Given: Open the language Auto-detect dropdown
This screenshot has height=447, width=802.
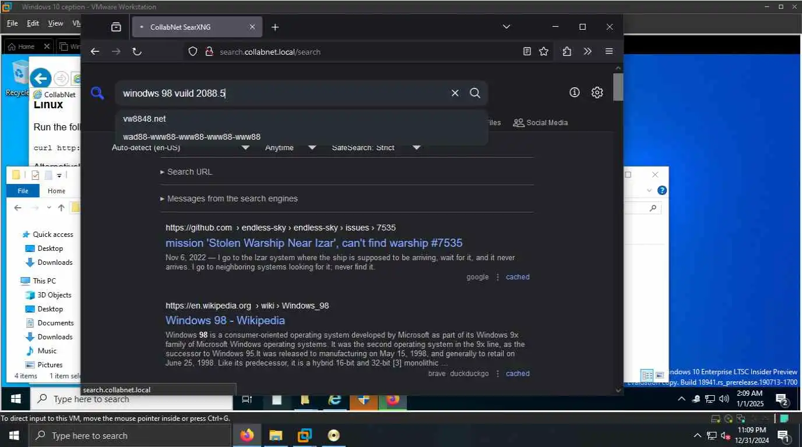Looking at the screenshot, I should pos(181,148).
